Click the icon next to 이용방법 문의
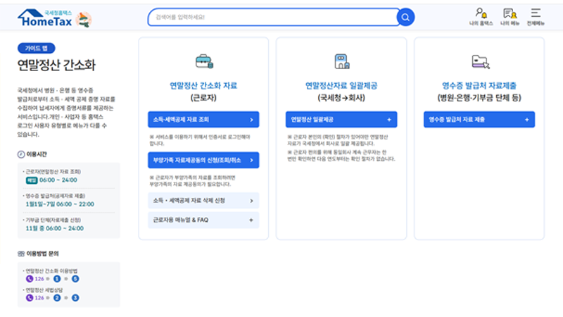Viewport: 563px width, 317px height. tap(21, 254)
